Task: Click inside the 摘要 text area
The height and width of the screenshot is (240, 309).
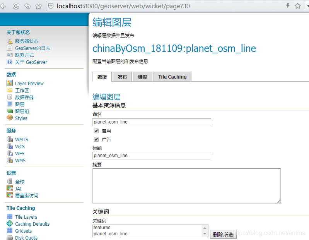Action: point(186,185)
